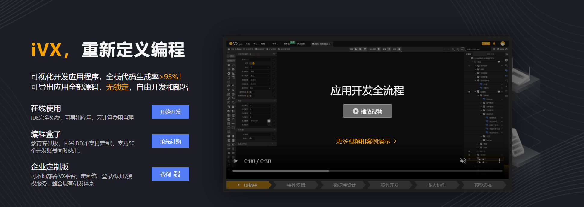584x207 pixels.
Task: Click the user avatar in IDE preview
Action: pos(503,44)
